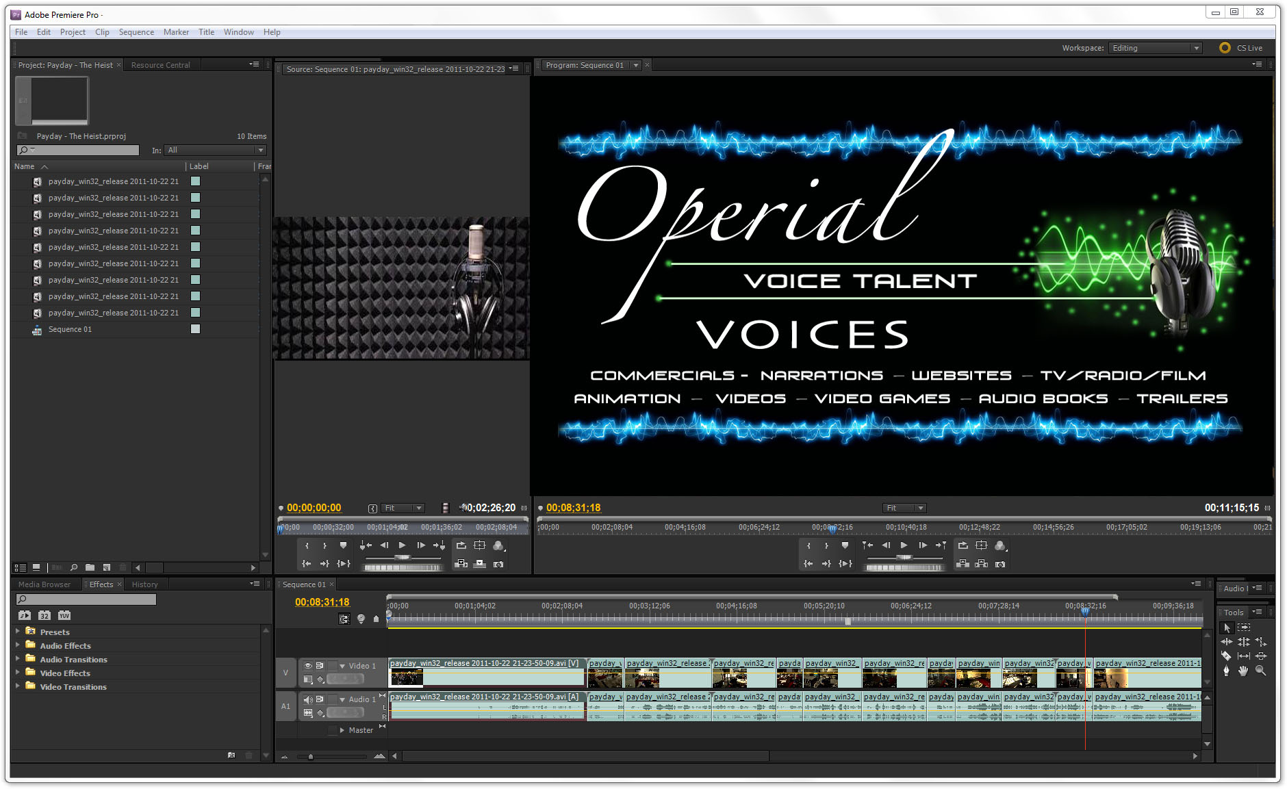Toggle Snap in timeline header
The width and height of the screenshot is (1287, 789).
point(344,619)
